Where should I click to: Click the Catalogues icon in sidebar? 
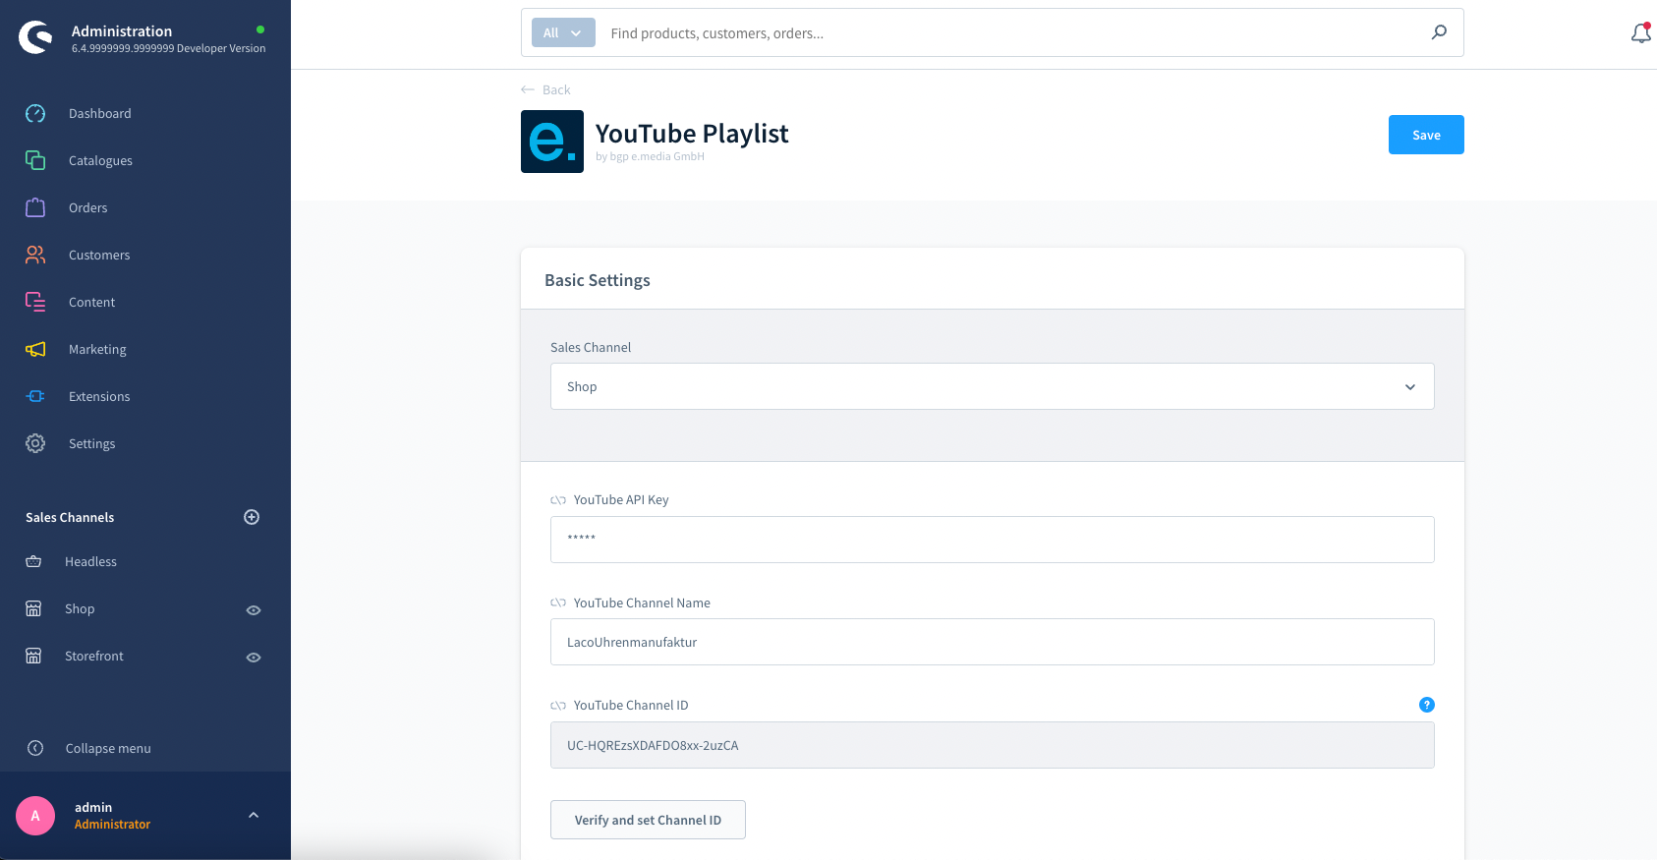[35, 160]
